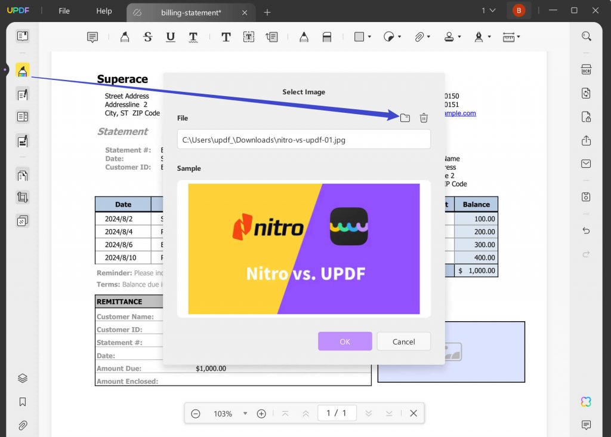Viewport: 611px width, 437px height.
Task: Select the Highlight tool in the toolbar
Action: click(x=124, y=36)
